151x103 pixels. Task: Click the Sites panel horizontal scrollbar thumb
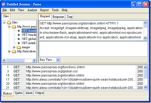point(15,61)
